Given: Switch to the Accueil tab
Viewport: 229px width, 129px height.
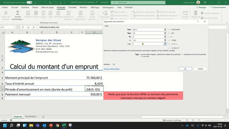Looking at the screenshot, I should click(15, 7).
